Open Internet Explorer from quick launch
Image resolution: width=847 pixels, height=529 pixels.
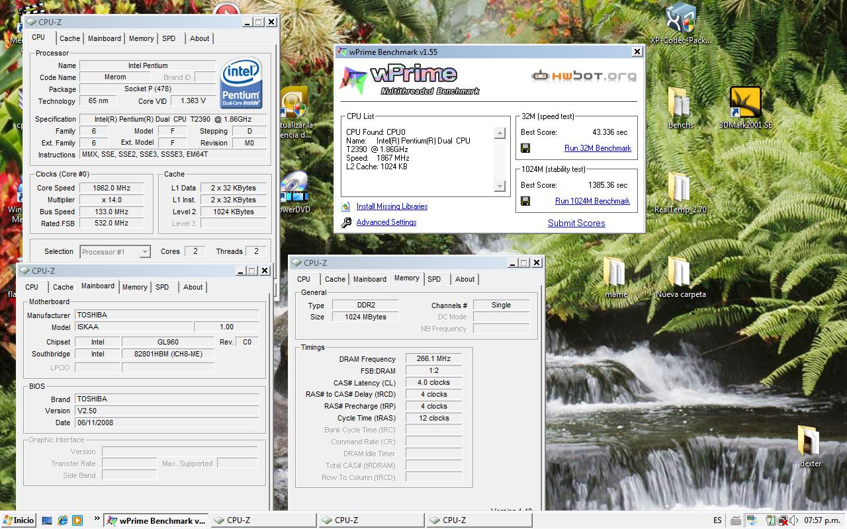(x=62, y=520)
